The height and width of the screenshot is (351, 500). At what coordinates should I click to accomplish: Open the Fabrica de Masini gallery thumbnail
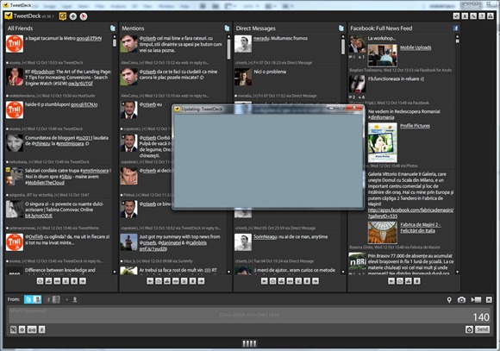pyautogui.click(x=383, y=233)
